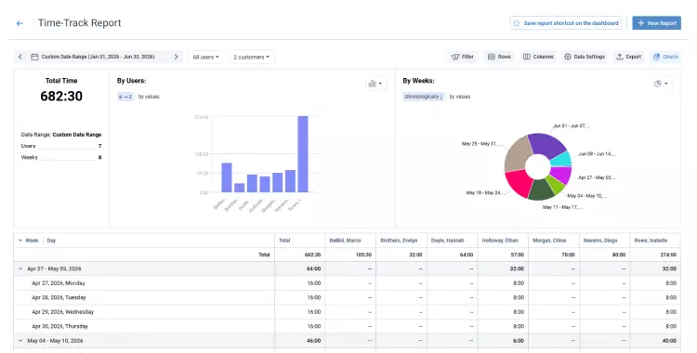This screenshot has height=353, width=697.
Task: Toggle the Charts view
Action: point(665,57)
